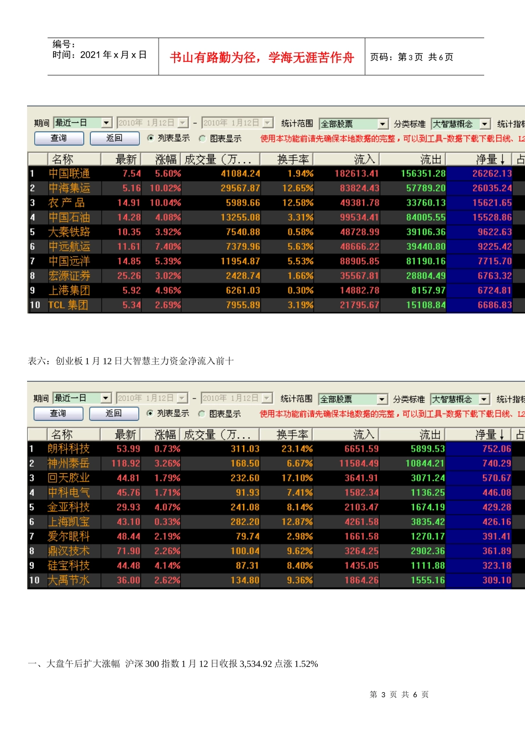Sort by 流入 column in the 朗科科技 table
Screen dimensions: 525x743
(346, 435)
